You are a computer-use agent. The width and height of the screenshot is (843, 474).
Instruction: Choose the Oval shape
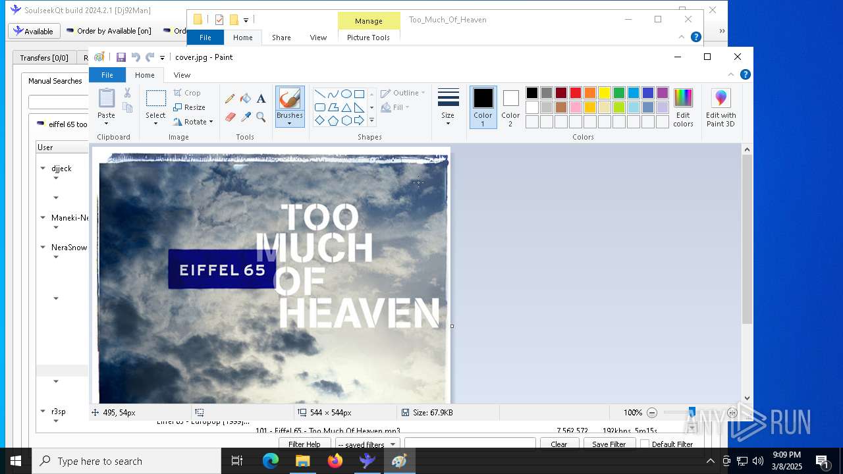(x=346, y=93)
